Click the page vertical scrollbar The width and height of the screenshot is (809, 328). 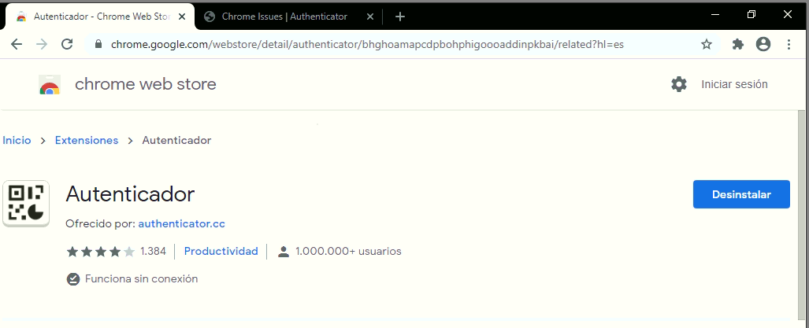(801, 214)
